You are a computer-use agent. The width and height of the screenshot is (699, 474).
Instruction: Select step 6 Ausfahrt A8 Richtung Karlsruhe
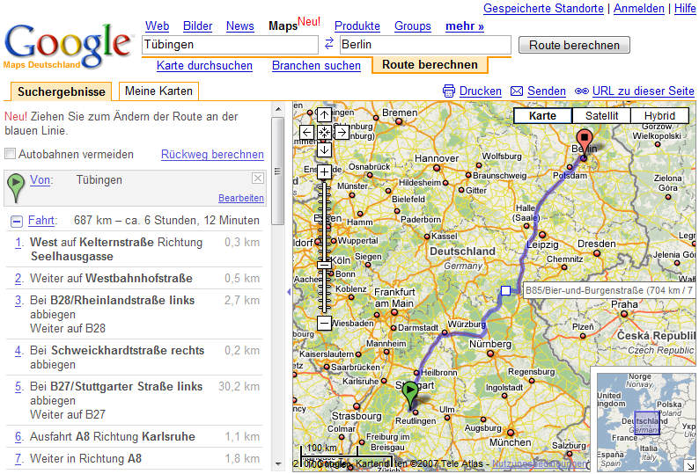134,436
